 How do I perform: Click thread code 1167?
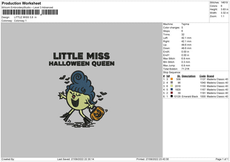click(x=203, y=90)
